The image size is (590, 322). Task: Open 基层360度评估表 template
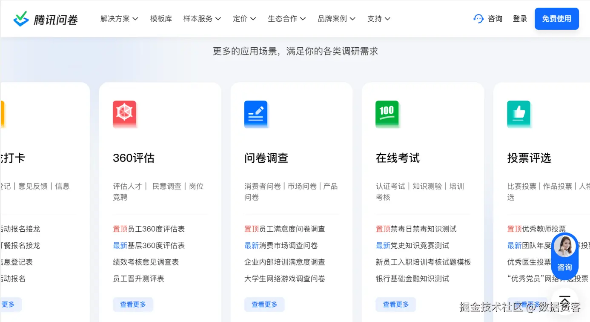(149, 246)
